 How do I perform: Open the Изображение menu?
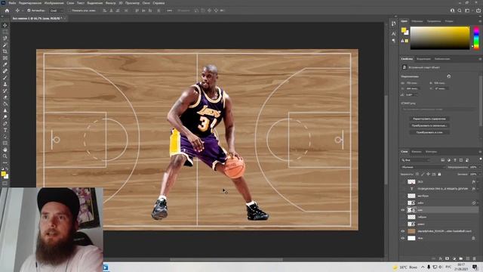coord(54,3)
